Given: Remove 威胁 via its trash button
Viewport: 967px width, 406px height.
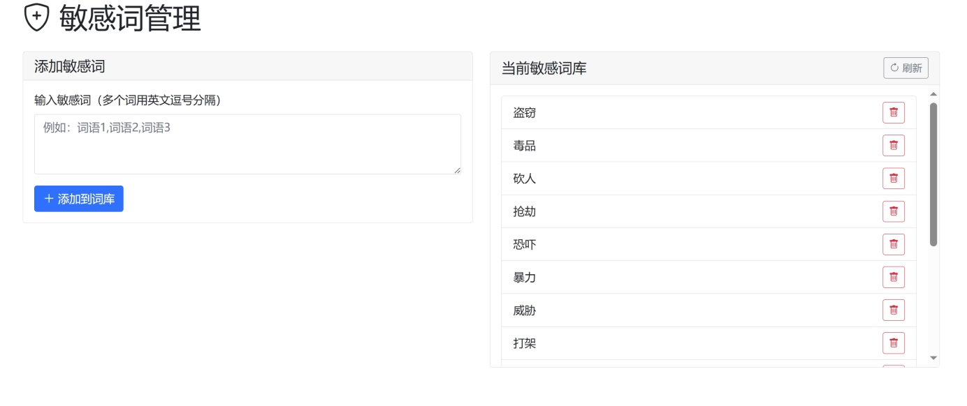Looking at the screenshot, I should (x=893, y=310).
